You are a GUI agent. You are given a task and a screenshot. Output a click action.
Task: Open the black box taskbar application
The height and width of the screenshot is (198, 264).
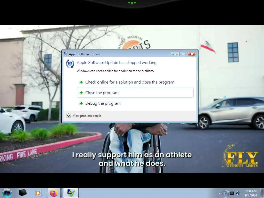(x=23, y=193)
